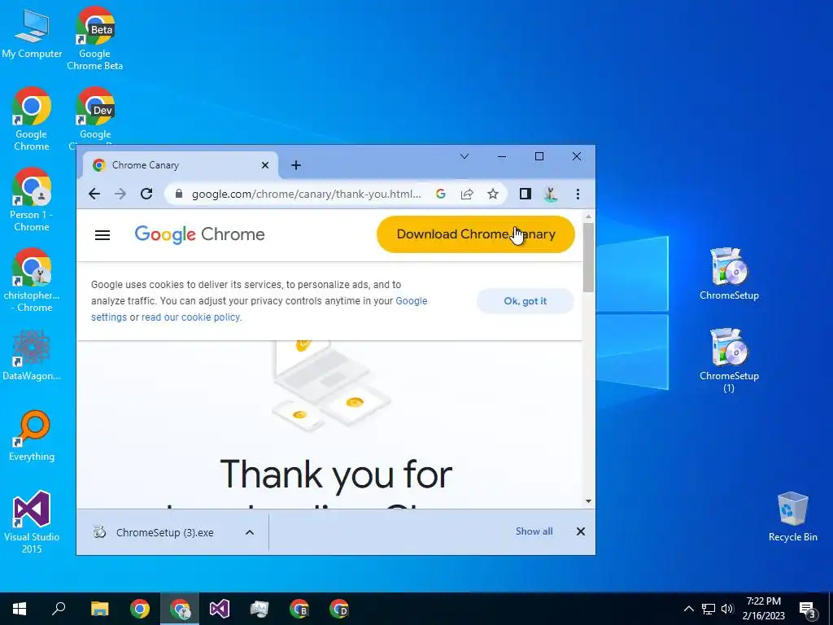This screenshot has width=833, height=625.
Task: Click the page scrollbar up arrow
Action: point(588,216)
